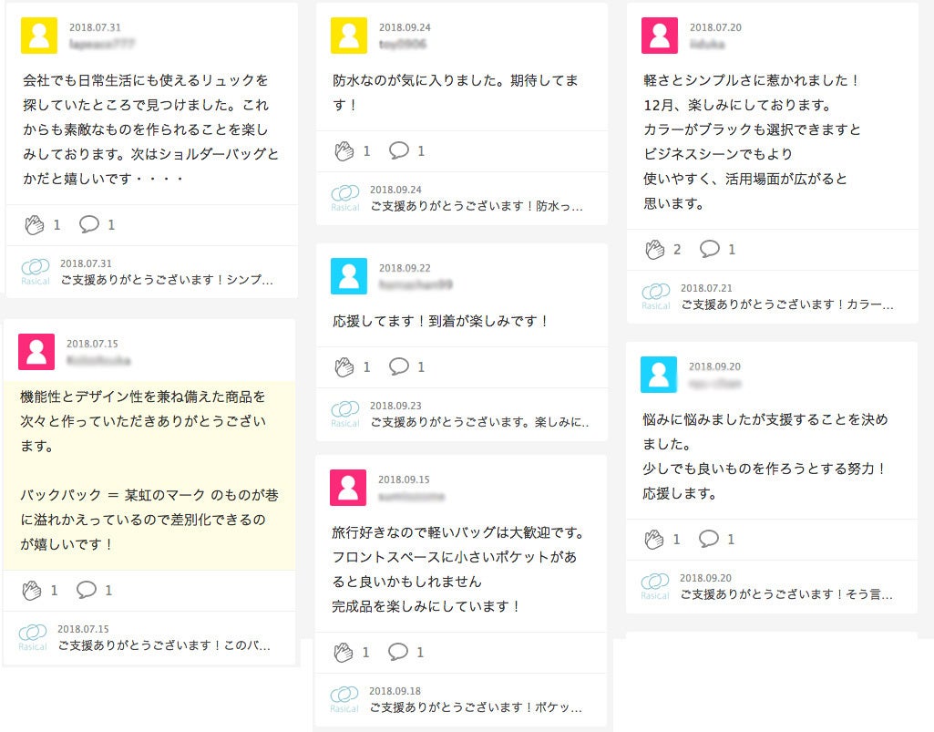This screenshot has height=732, width=934.
Task: Clap for the 2018.09.20 comment
Action: [654, 539]
